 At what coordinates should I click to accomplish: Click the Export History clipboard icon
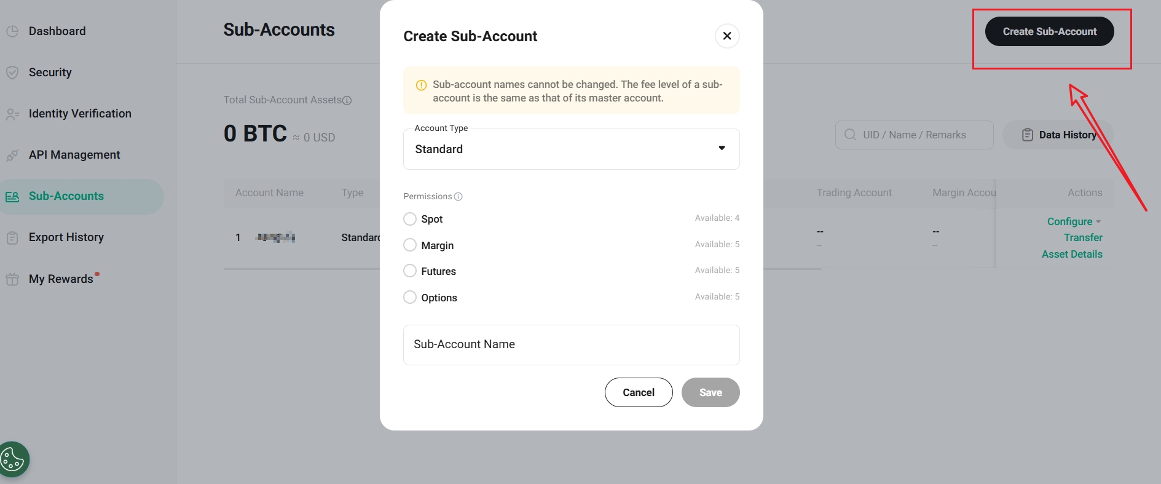click(x=12, y=238)
